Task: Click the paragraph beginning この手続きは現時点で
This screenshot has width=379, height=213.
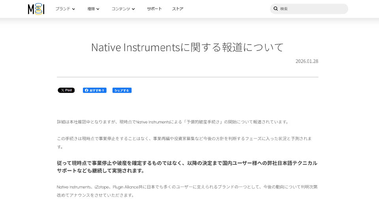Action: [x=184, y=142]
